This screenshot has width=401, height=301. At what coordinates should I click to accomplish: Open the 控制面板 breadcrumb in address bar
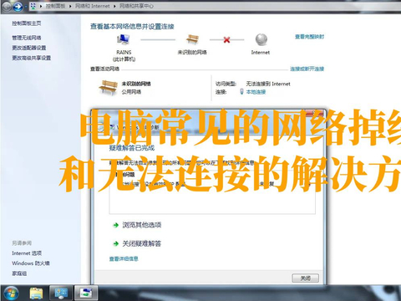point(55,6)
